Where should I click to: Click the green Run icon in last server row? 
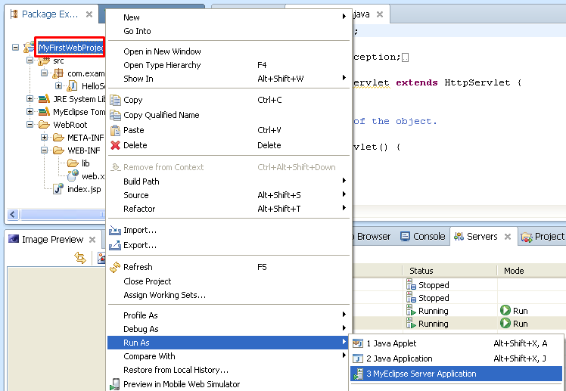[x=505, y=323]
